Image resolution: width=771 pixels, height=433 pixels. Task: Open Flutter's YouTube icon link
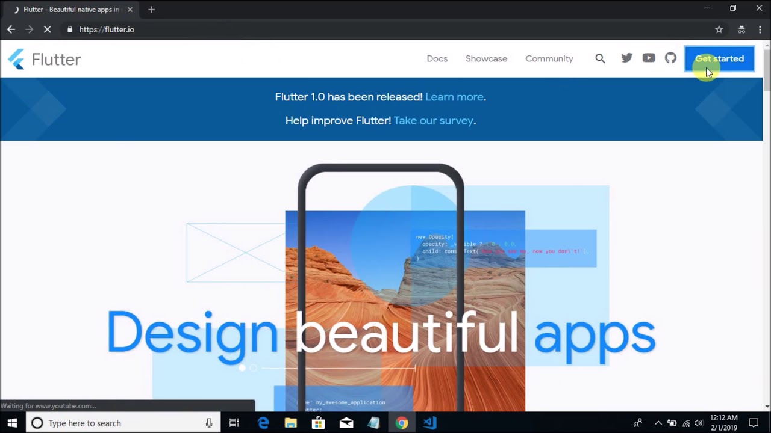click(649, 58)
